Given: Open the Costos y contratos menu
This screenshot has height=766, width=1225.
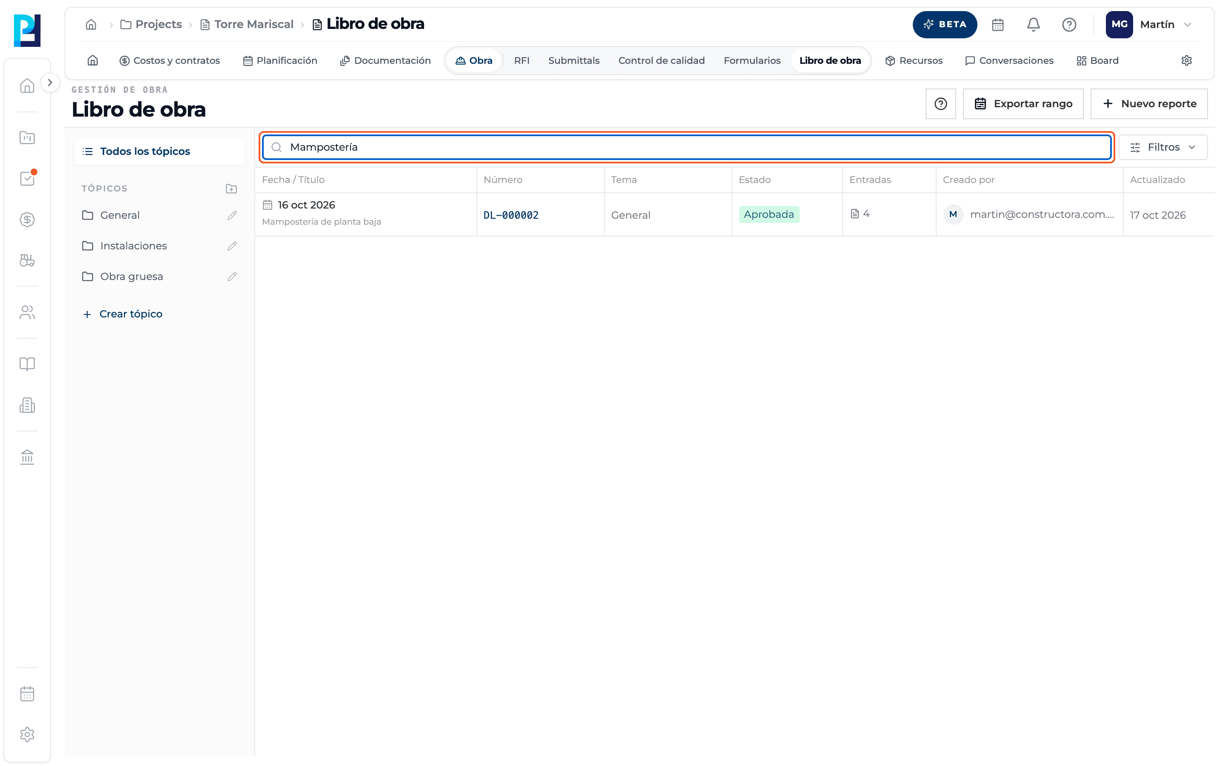Looking at the screenshot, I should click(170, 60).
